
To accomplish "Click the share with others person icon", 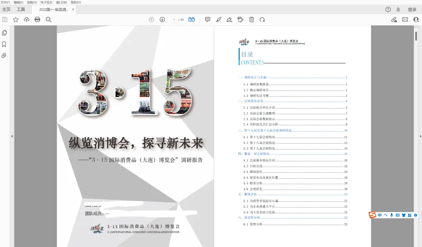I will (x=416, y=20).
